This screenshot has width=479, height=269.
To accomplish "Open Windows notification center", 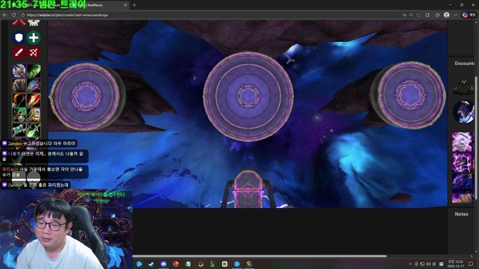I will tap(471, 264).
